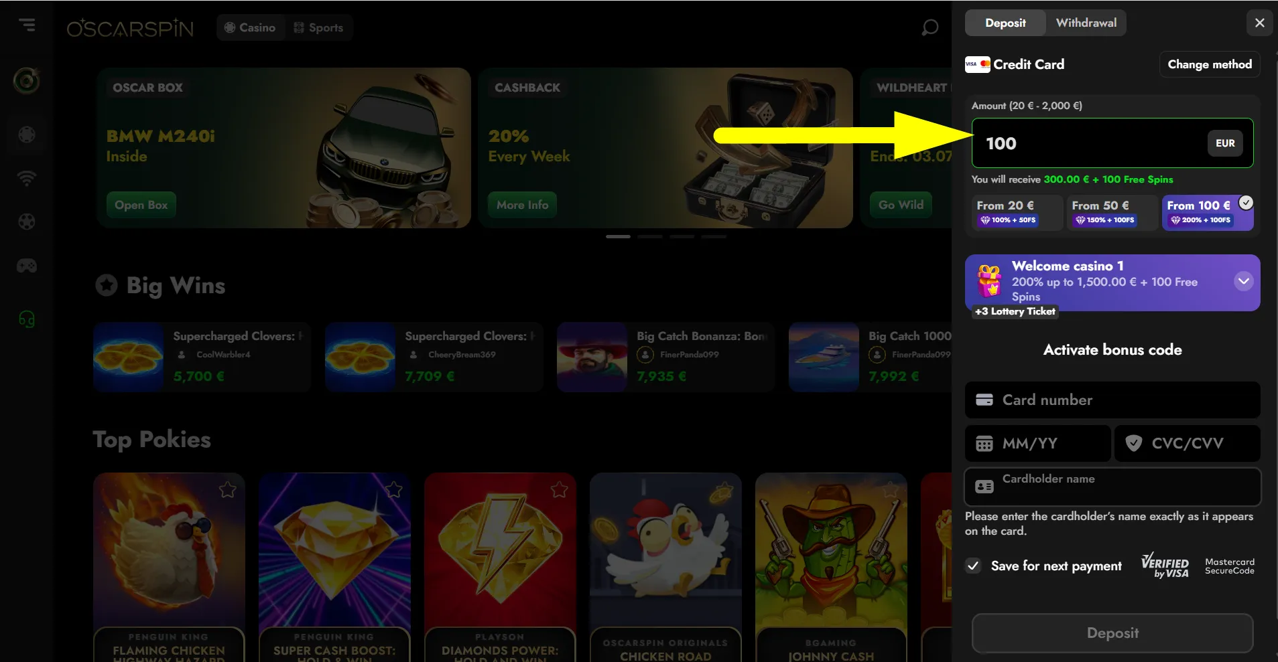
Task: Click the Go Wild button
Action: [x=901, y=205]
